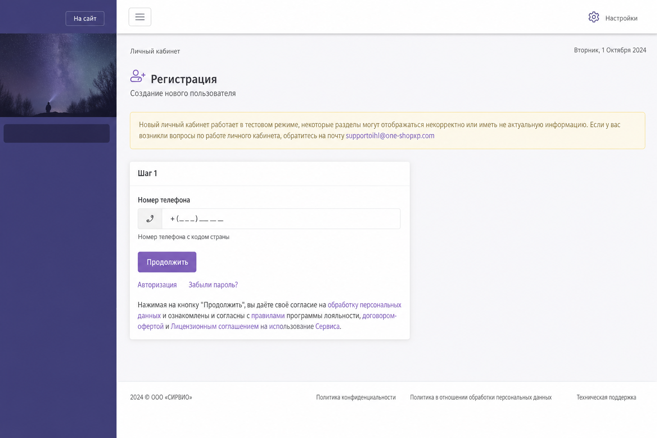Follow the Забыли пароль? link
Screen dimensions: 657x438
pyautogui.click(x=213, y=285)
